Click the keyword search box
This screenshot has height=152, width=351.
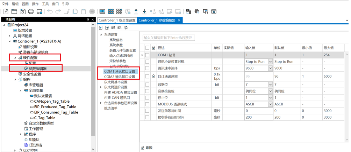point(169,38)
